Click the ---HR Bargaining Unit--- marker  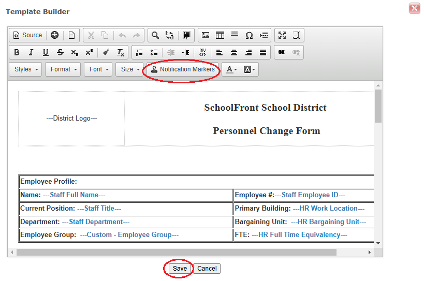click(x=329, y=222)
